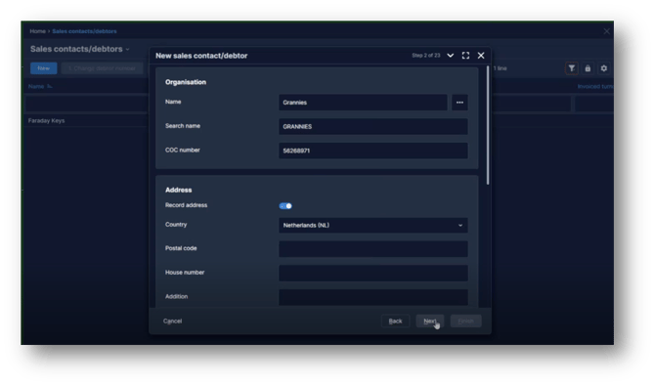
Task: Collapse the dialog with the chevron icon
Action: 451,56
